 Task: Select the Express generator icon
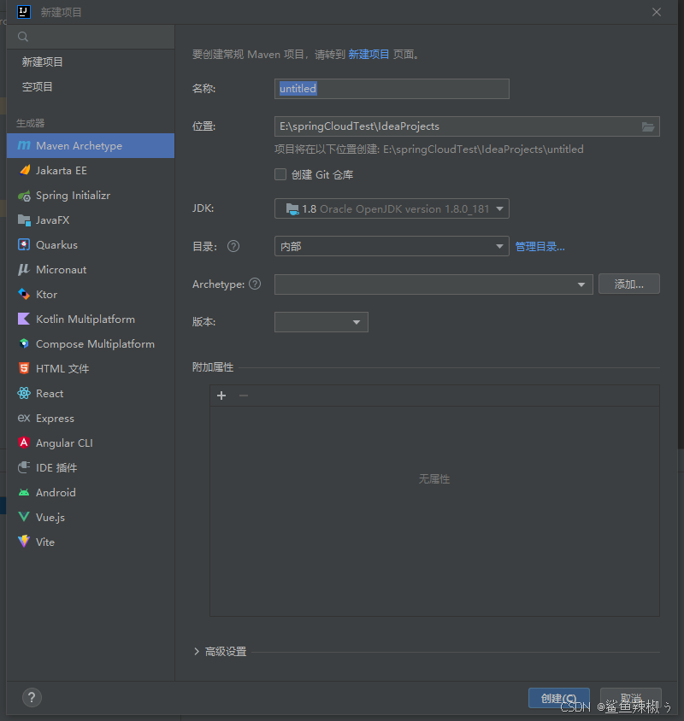pos(24,418)
